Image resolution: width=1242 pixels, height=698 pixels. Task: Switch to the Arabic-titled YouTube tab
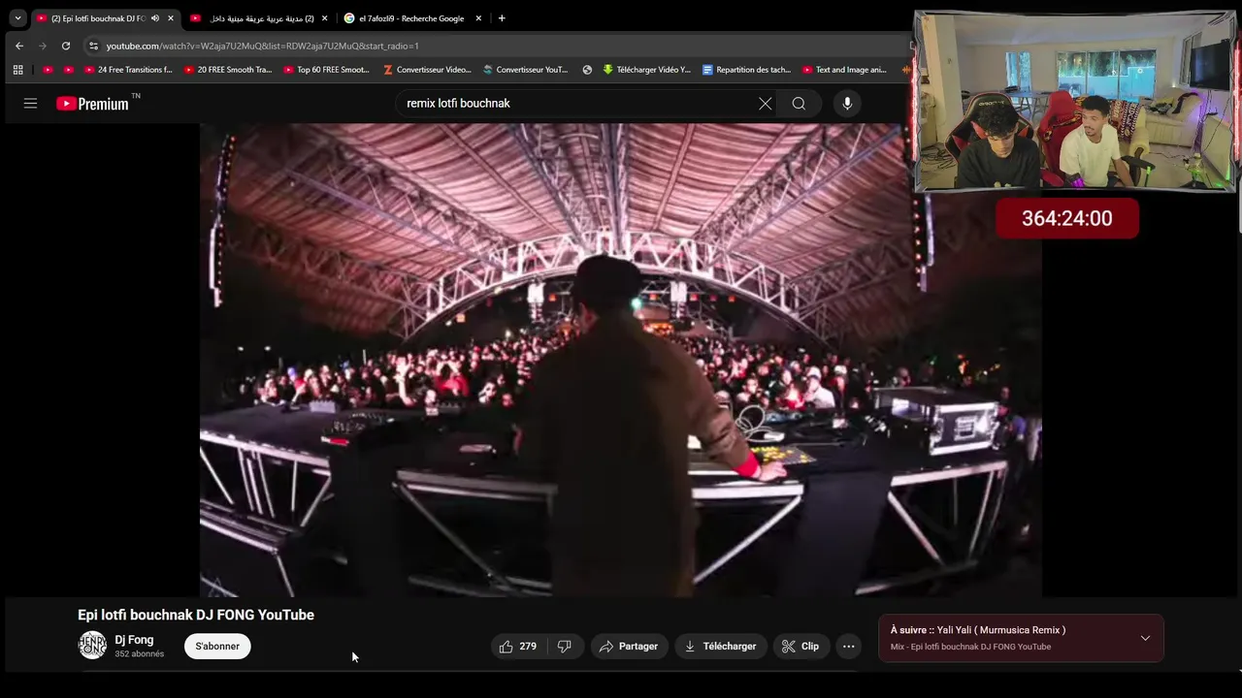click(259, 18)
